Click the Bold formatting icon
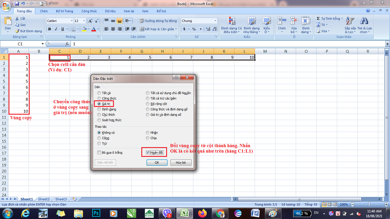Image resolution: width=390 pixels, height=219 pixels. click(49, 29)
